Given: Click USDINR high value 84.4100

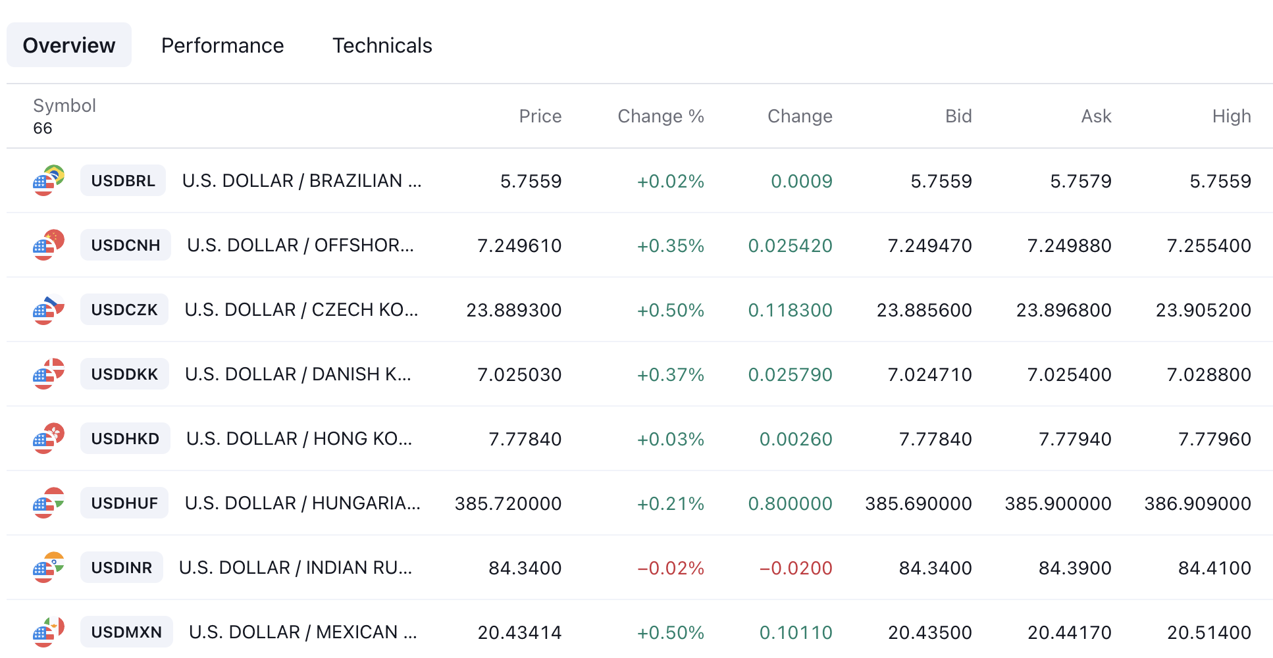Looking at the screenshot, I should point(1214,568).
